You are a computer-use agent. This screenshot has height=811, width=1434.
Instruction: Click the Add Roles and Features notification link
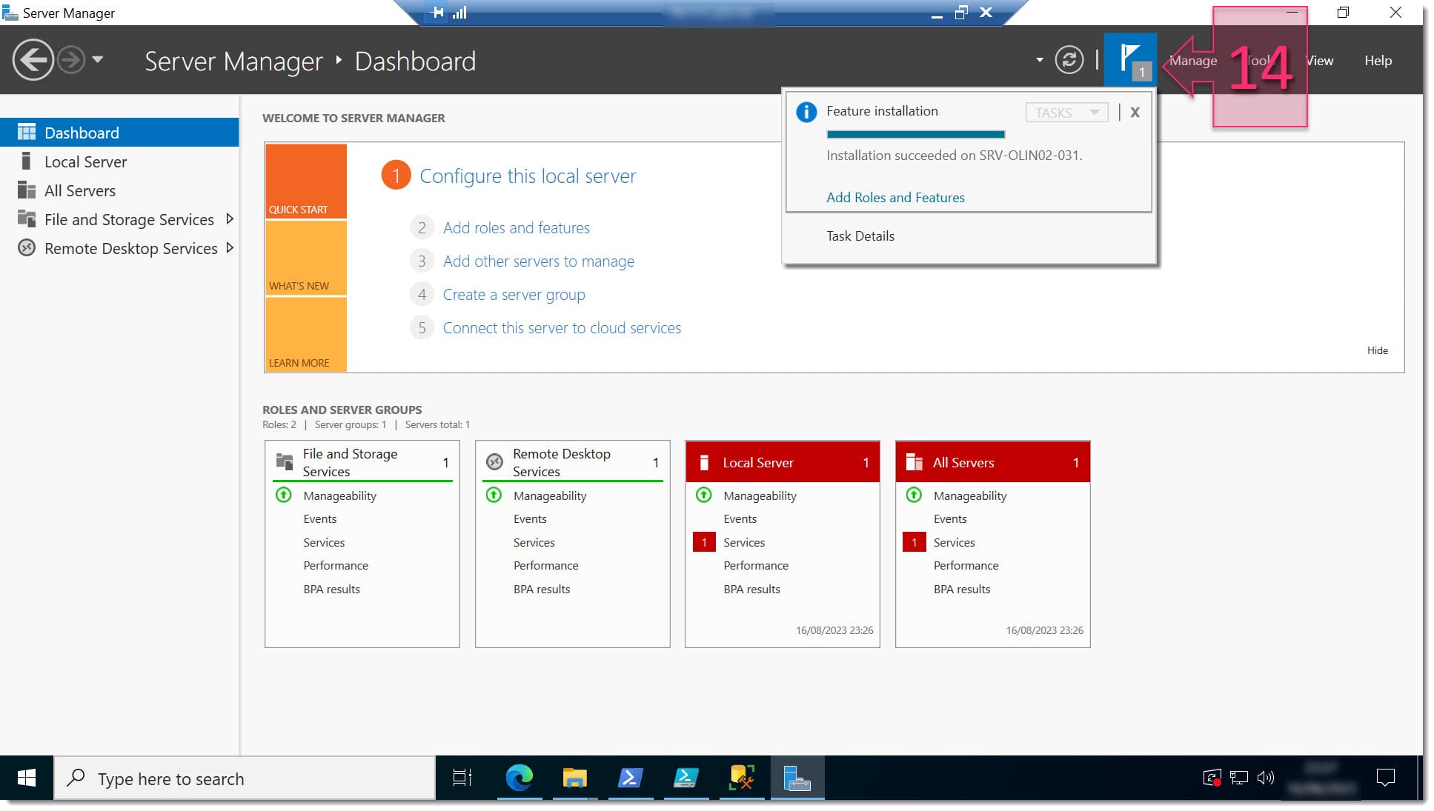pos(895,198)
